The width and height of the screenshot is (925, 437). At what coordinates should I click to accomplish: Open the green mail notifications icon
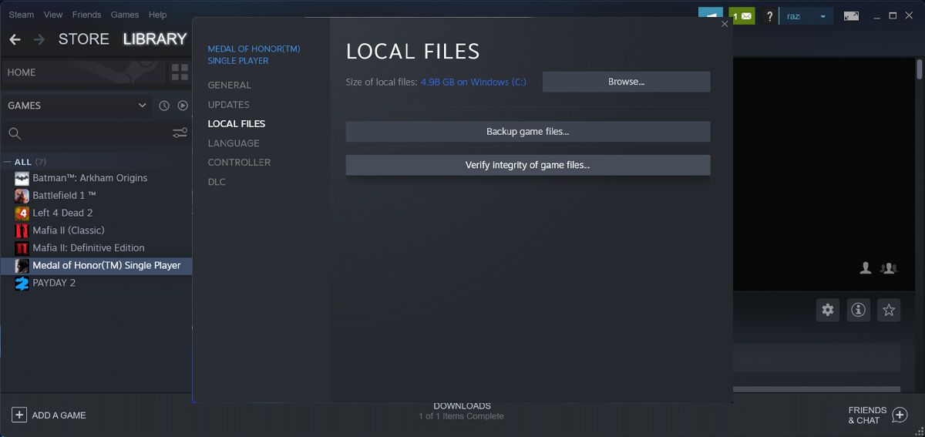[742, 15]
